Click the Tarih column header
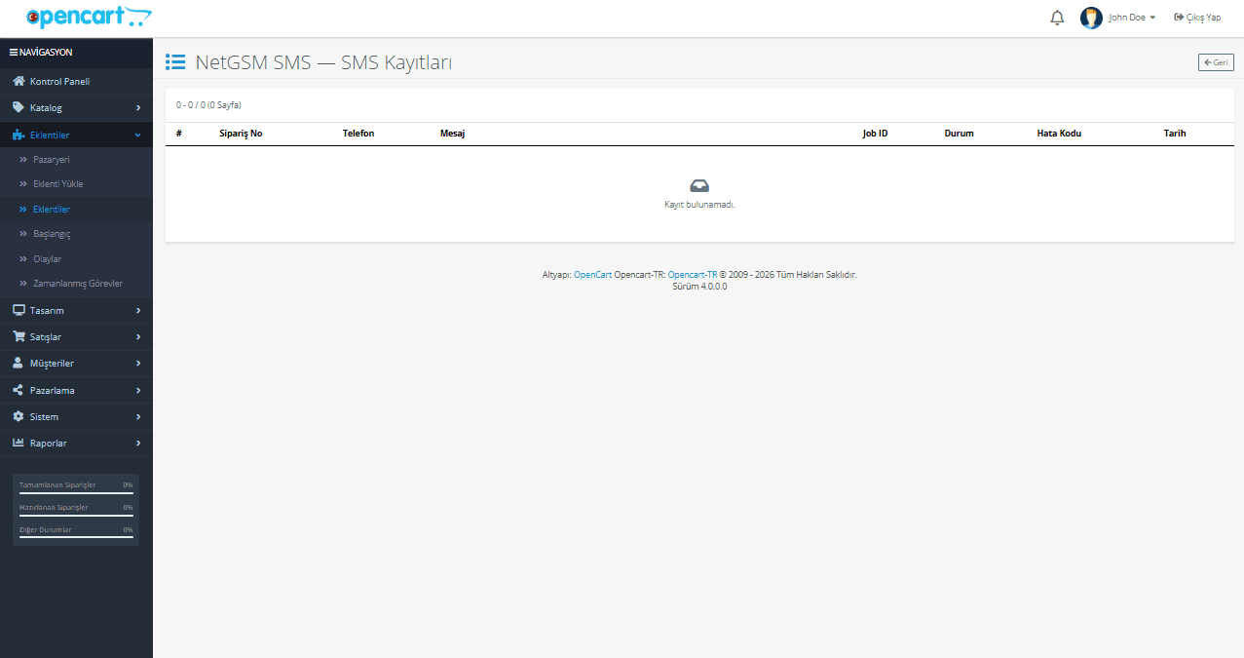This screenshot has width=1244, height=658. 1175,134
